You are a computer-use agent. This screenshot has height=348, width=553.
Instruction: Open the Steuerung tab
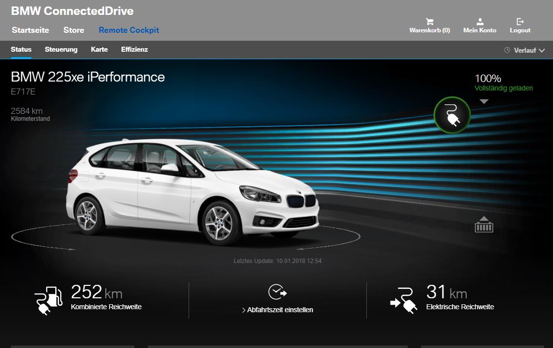click(x=61, y=49)
